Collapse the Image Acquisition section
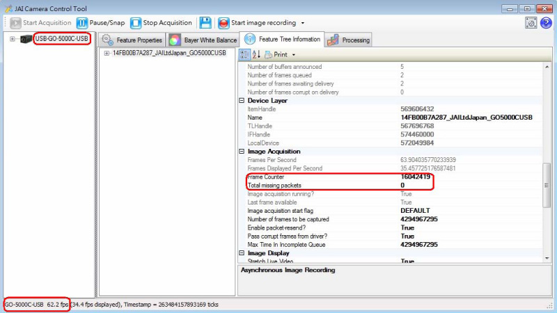557x313 pixels. coord(242,151)
